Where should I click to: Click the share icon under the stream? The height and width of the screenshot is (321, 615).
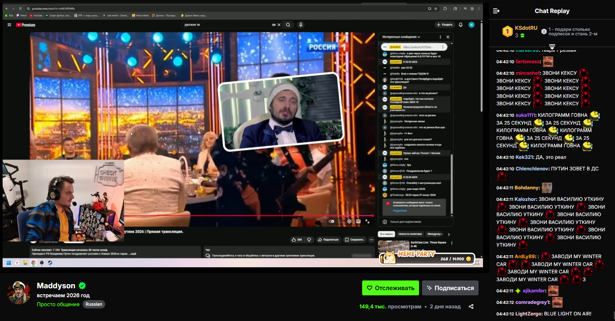(471, 306)
